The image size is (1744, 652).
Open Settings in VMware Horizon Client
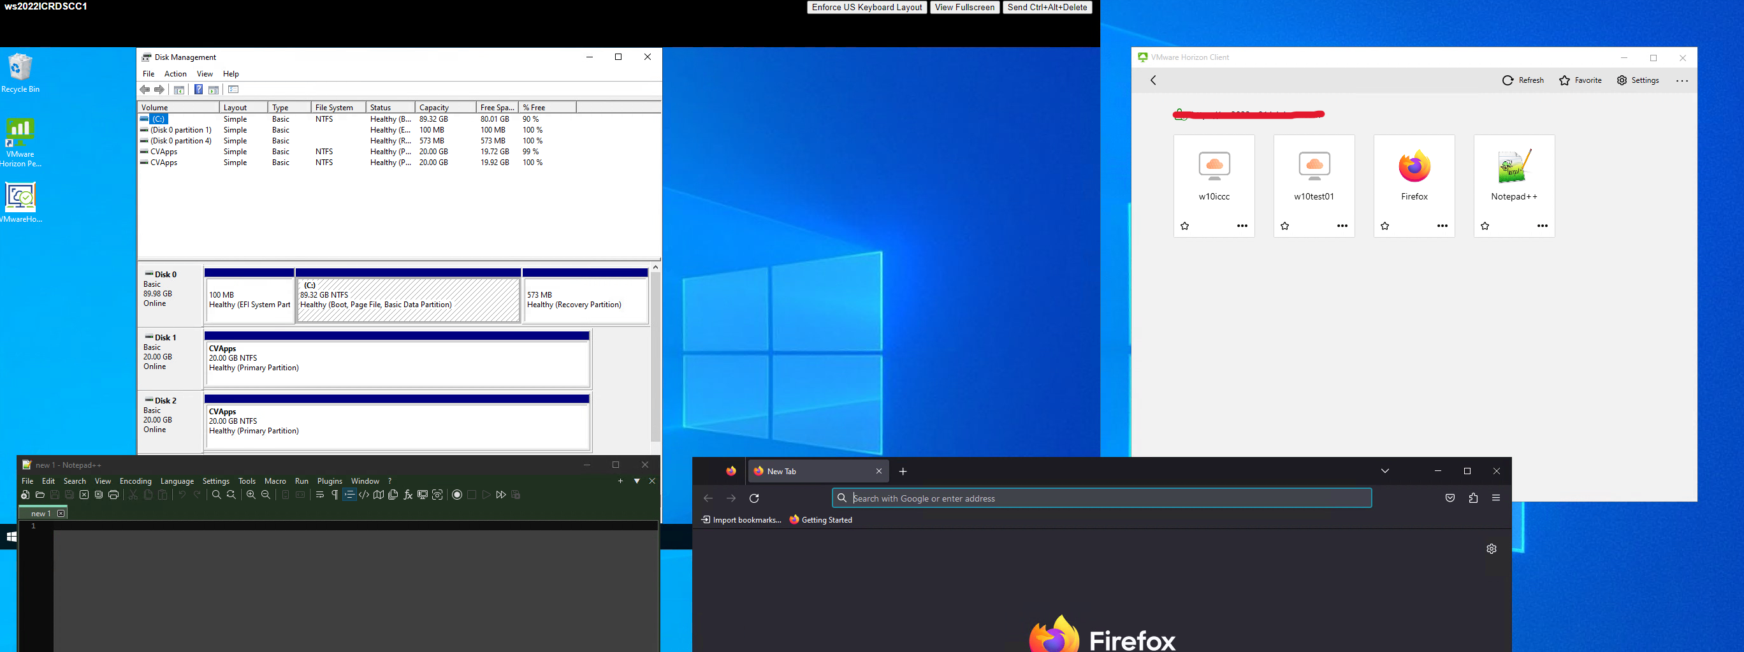tap(1638, 80)
